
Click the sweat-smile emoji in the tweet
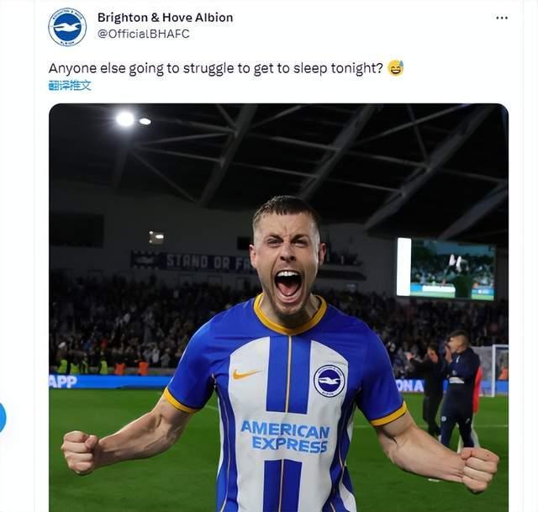pyautogui.click(x=396, y=68)
